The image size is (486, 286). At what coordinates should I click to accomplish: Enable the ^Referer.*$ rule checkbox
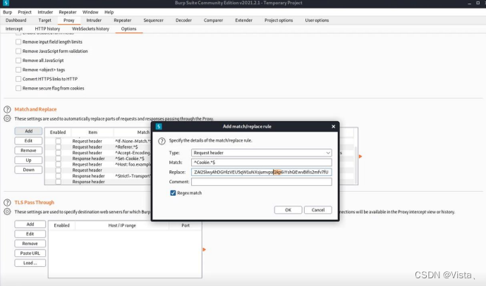click(59, 147)
